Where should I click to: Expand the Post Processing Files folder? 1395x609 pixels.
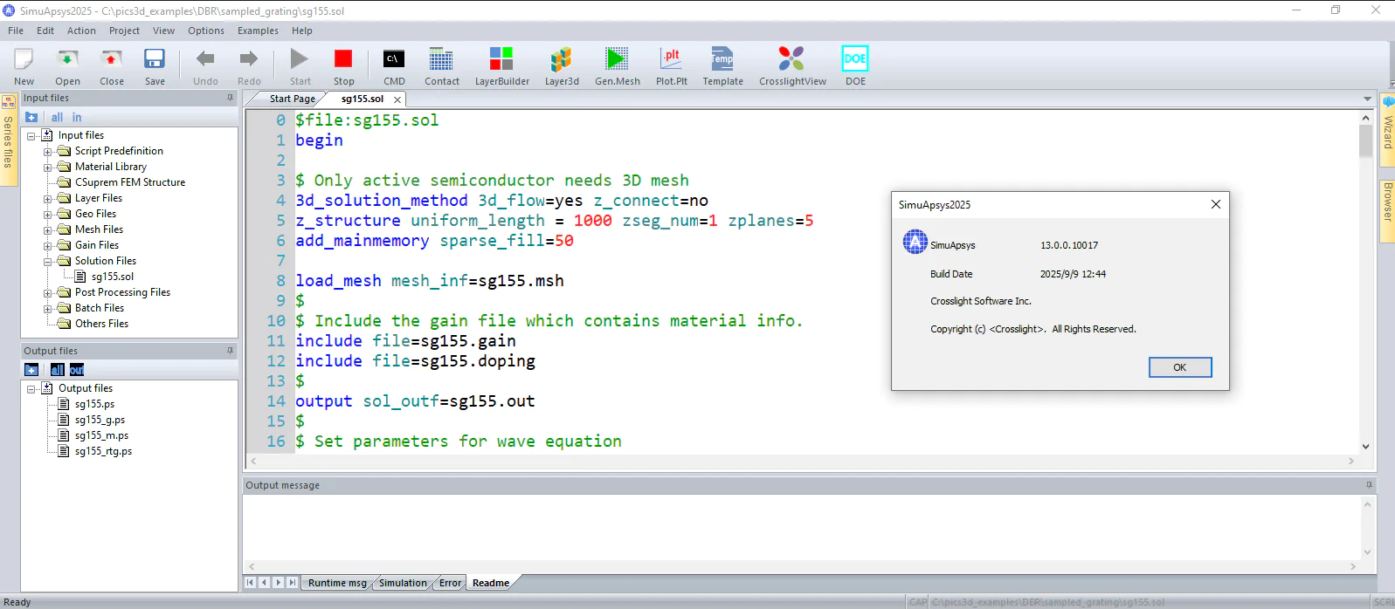(x=48, y=293)
